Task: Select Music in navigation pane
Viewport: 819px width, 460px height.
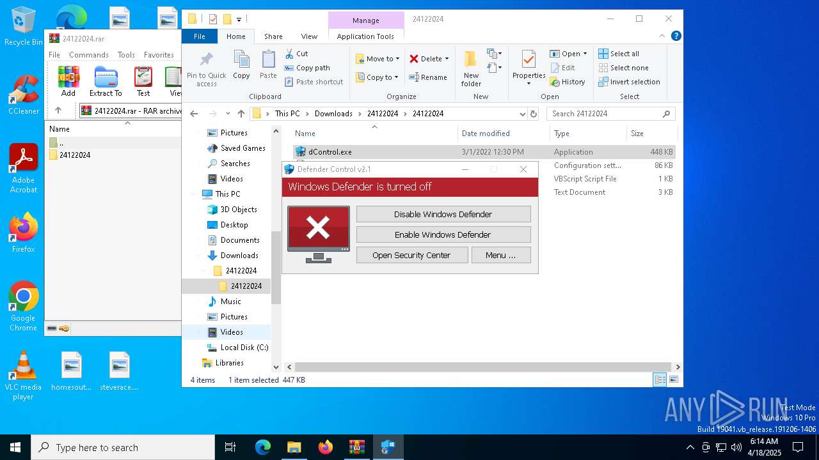Action: pos(231,302)
